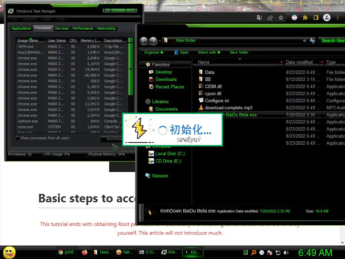345x259 pixels.
Task: Click the Explorer refresh arrows icon
Action: (x=312, y=40)
